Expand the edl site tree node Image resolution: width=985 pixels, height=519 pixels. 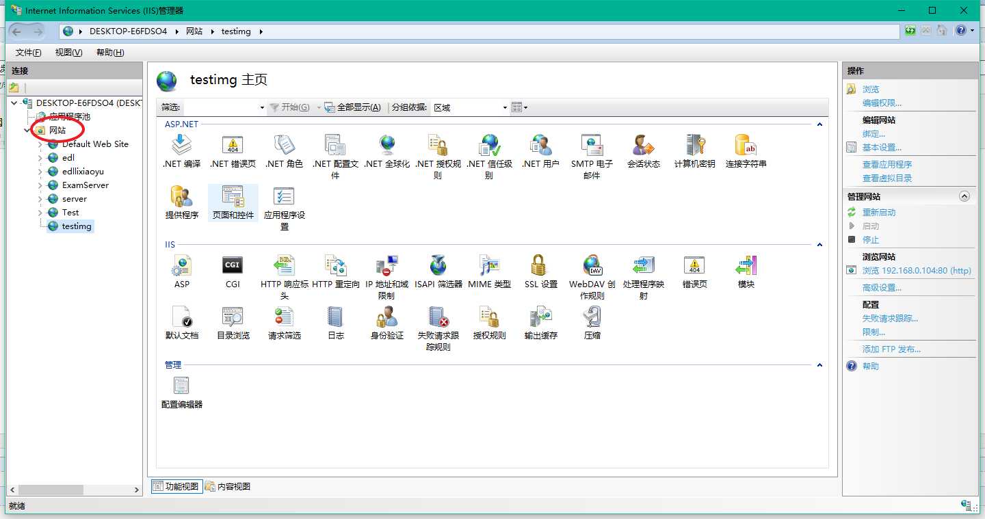tap(40, 158)
